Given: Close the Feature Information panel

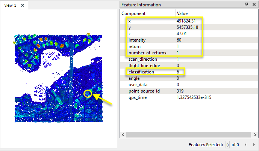Looking at the screenshot, I should [x=253, y=5].
